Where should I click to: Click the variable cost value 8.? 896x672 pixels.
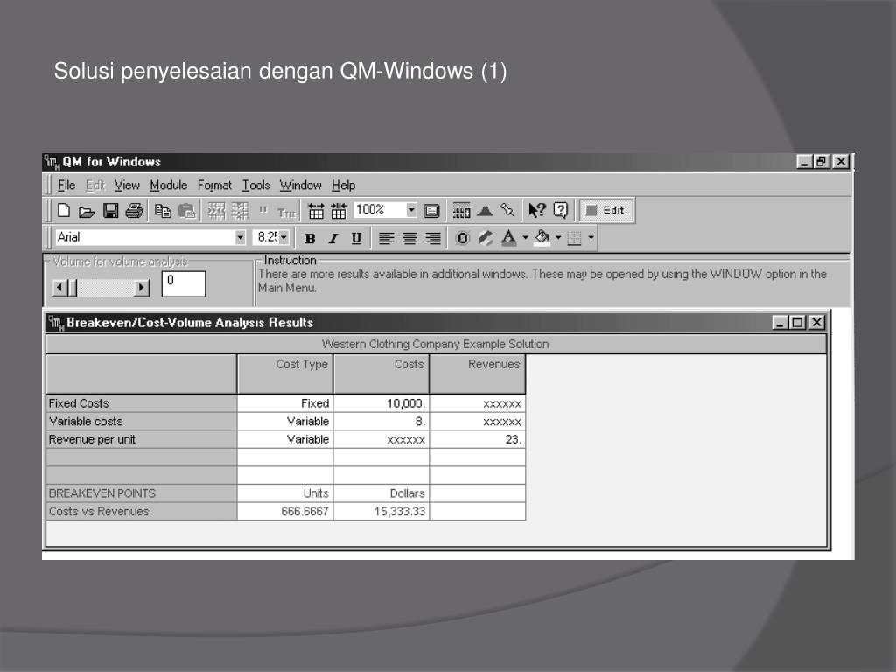[x=381, y=422]
